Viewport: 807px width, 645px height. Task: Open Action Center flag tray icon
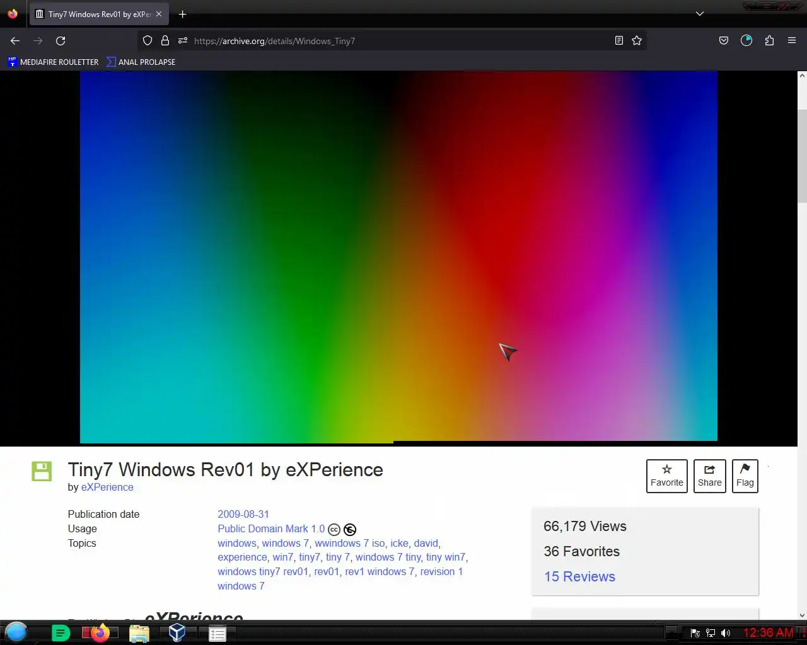click(x=695, y=633)
